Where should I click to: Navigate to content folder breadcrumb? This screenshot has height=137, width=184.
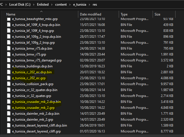pos(61,5)
